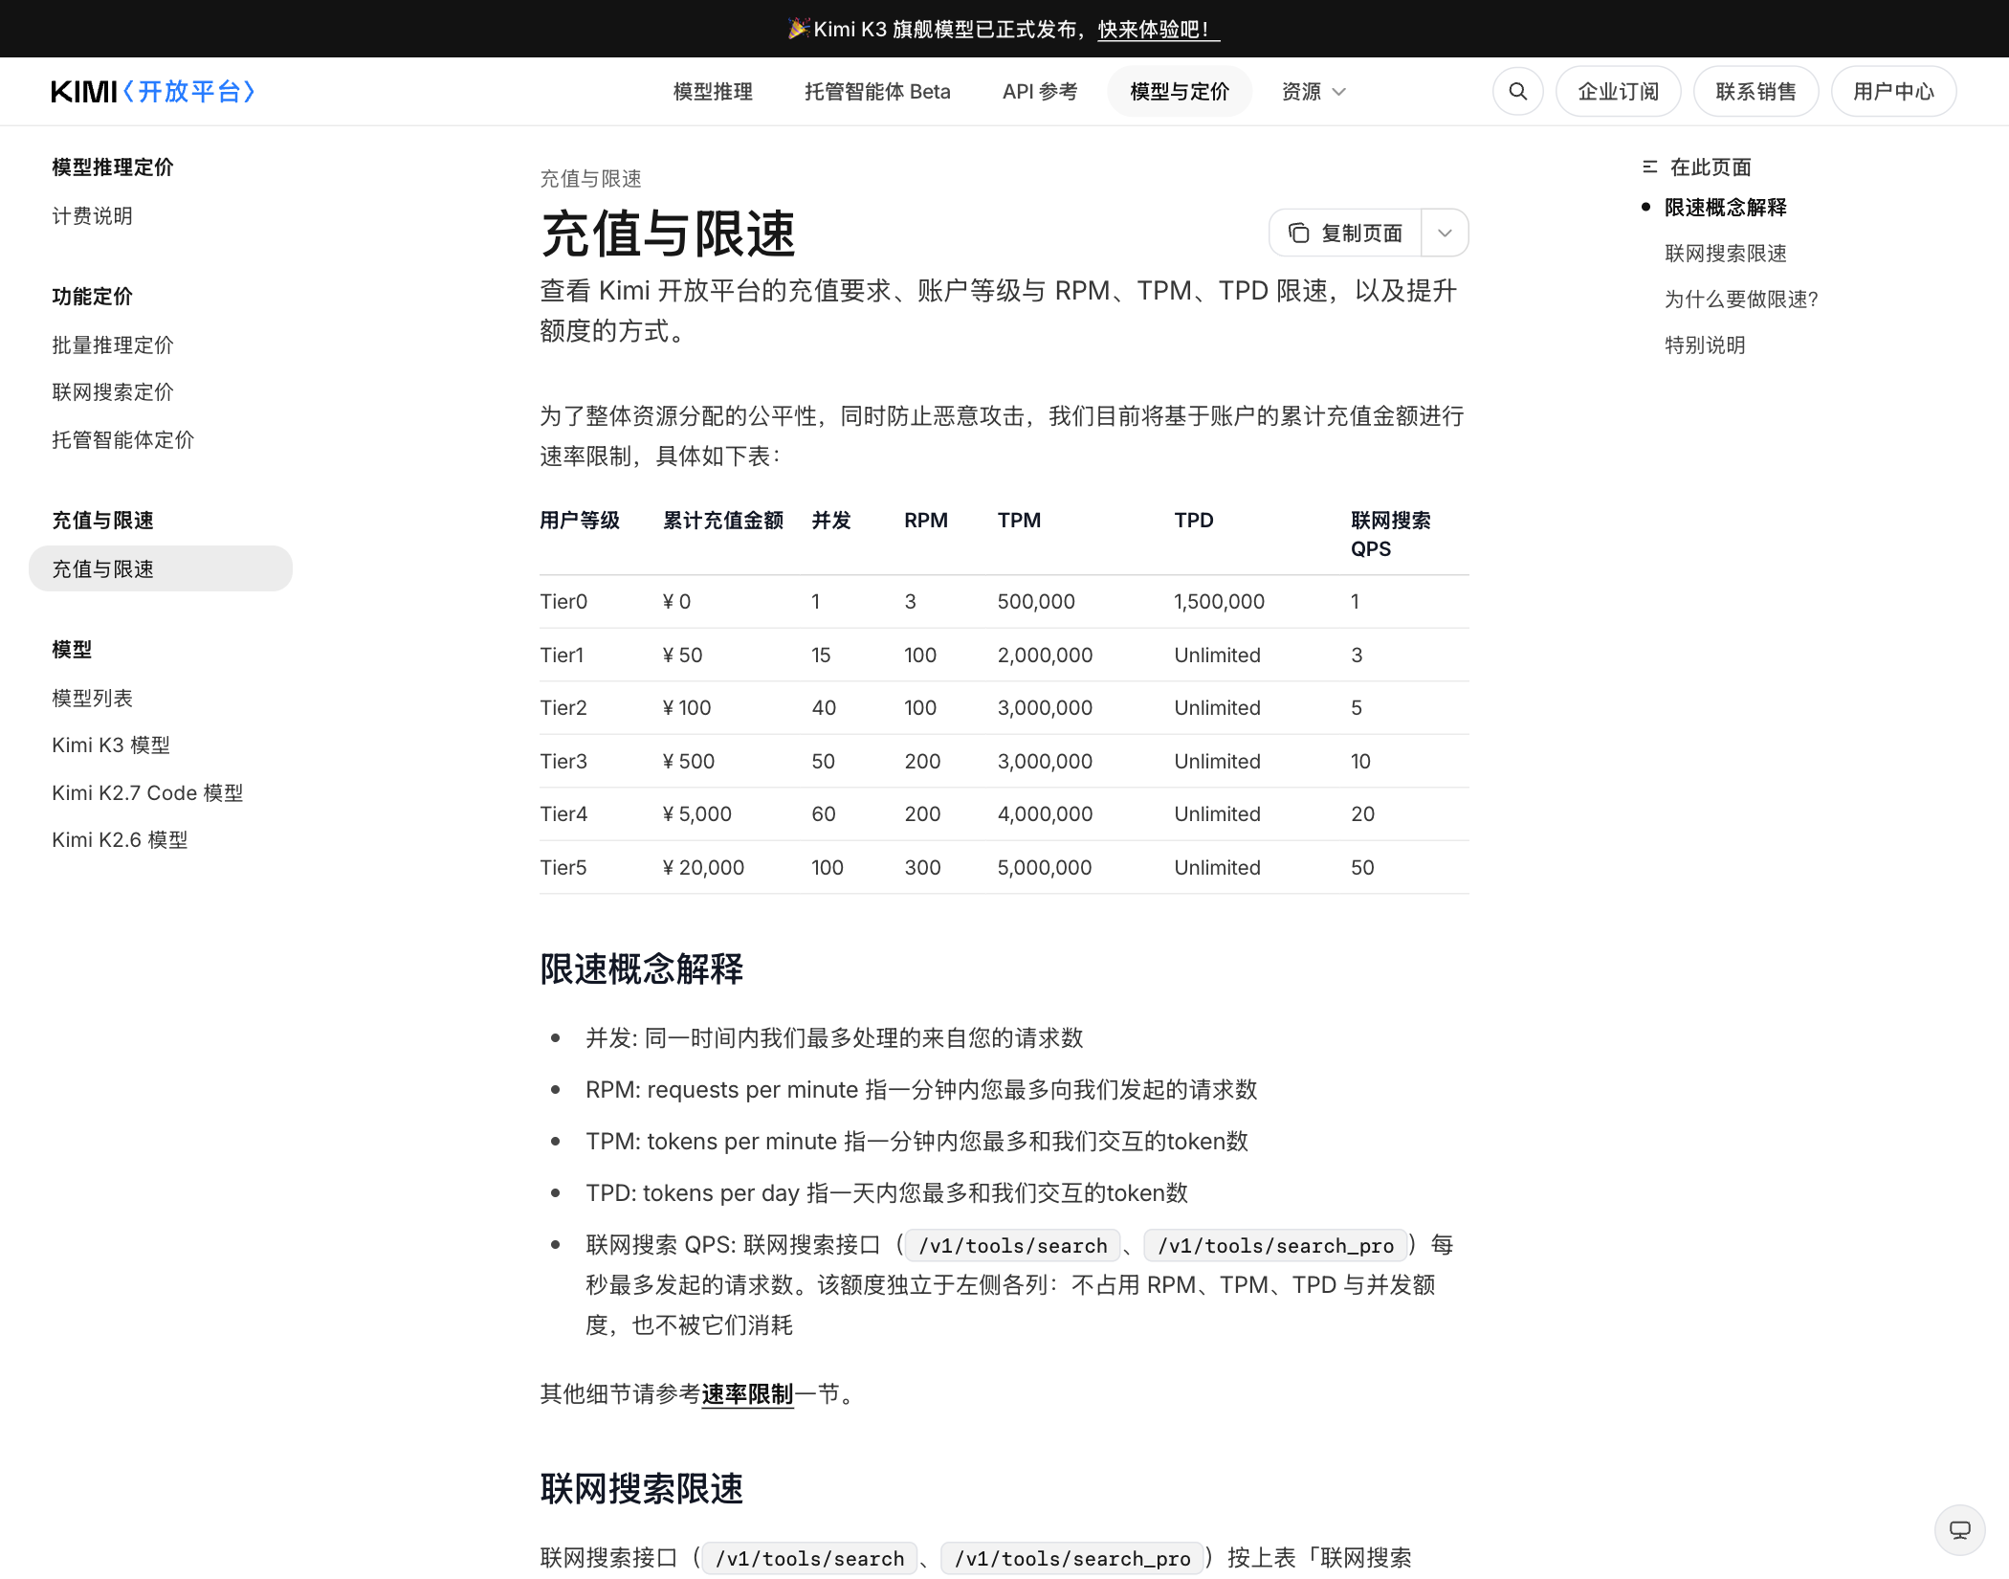
Task: Follow the 快来体验吧 banner link
Action: tap(1158, 29)
